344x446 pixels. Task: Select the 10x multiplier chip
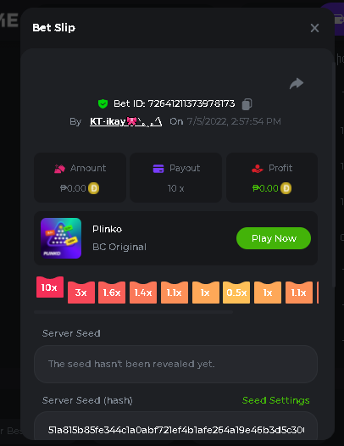tap(50, 287)
